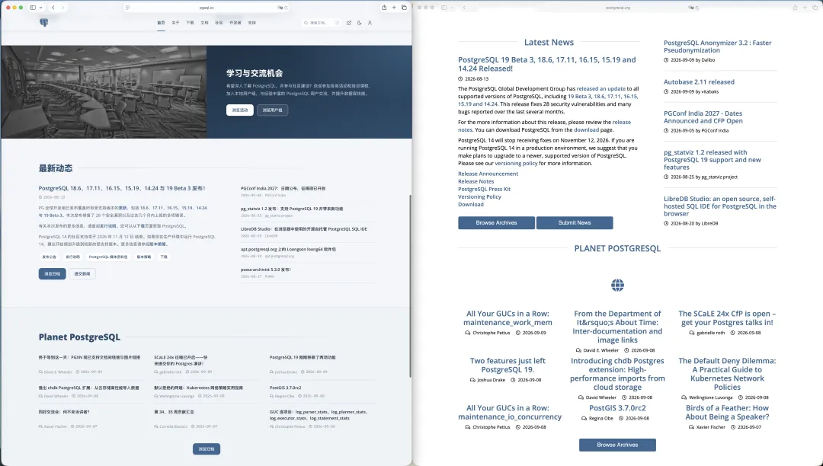Click the 浏览归档 button under 最新动态
Image resolution: width=823 pixels, height=466 pixels.
[x=52, y=273]
